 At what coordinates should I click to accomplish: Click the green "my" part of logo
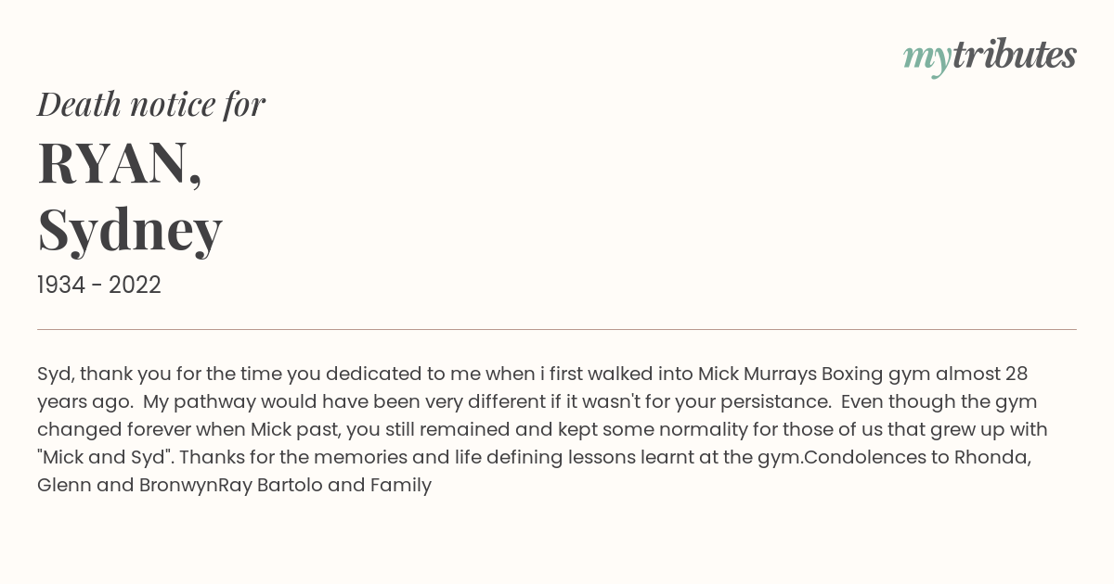[x=926, y=59]
